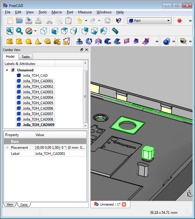Close the Unnamed : 1* document tab

click(x=124, y=204)
